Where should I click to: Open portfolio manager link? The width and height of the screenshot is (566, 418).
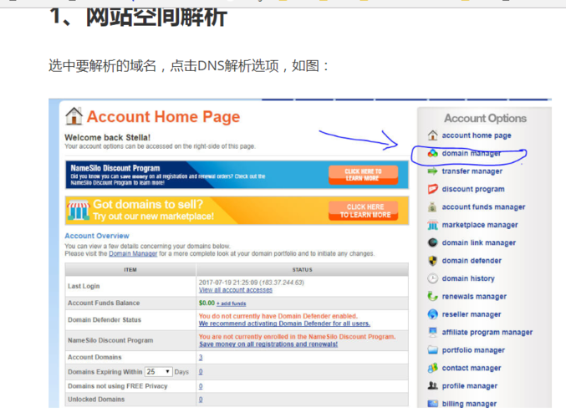click(x=473, y=350)
